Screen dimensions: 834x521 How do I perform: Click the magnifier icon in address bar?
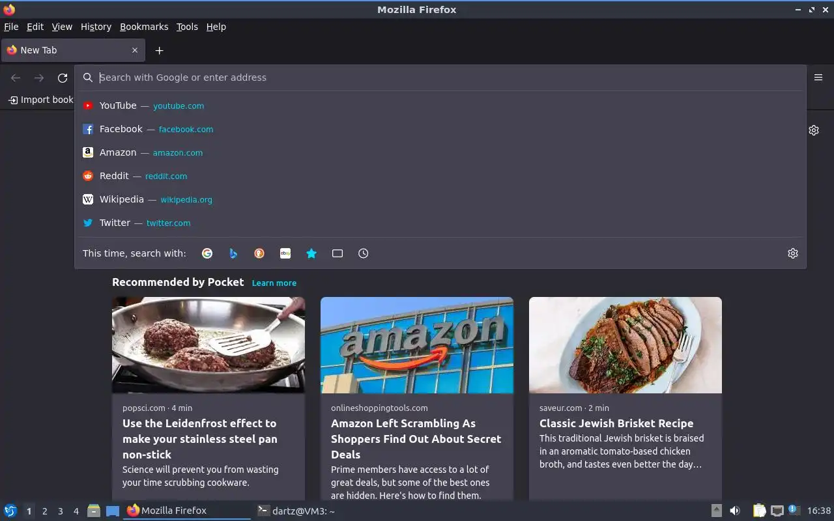[88, 77]
